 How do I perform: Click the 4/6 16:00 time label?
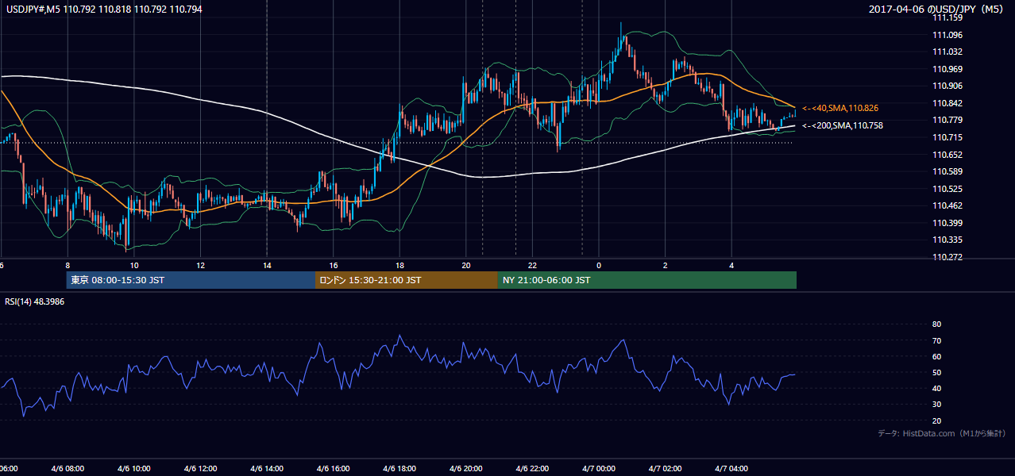(333, 469)
